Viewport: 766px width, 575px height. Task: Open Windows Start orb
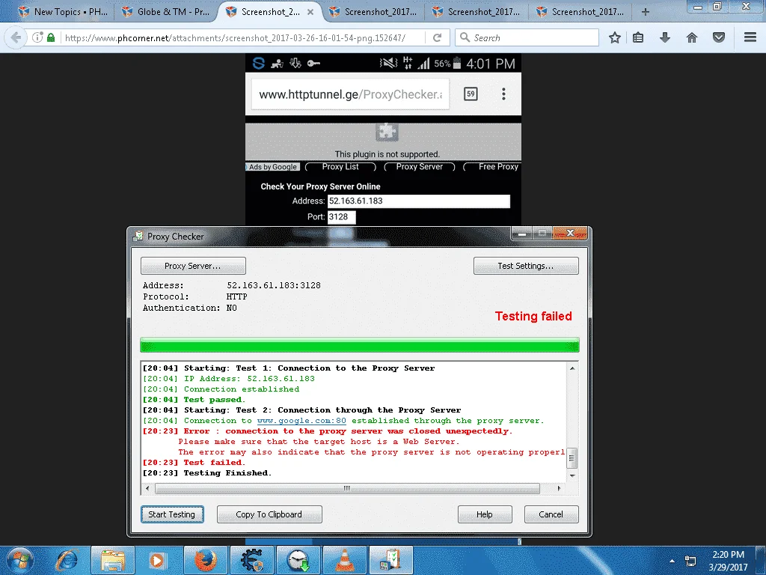click(x=20, y=560)
